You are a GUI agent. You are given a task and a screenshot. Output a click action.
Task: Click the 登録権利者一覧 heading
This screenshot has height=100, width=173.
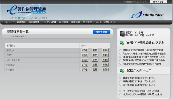click(18, 31)
